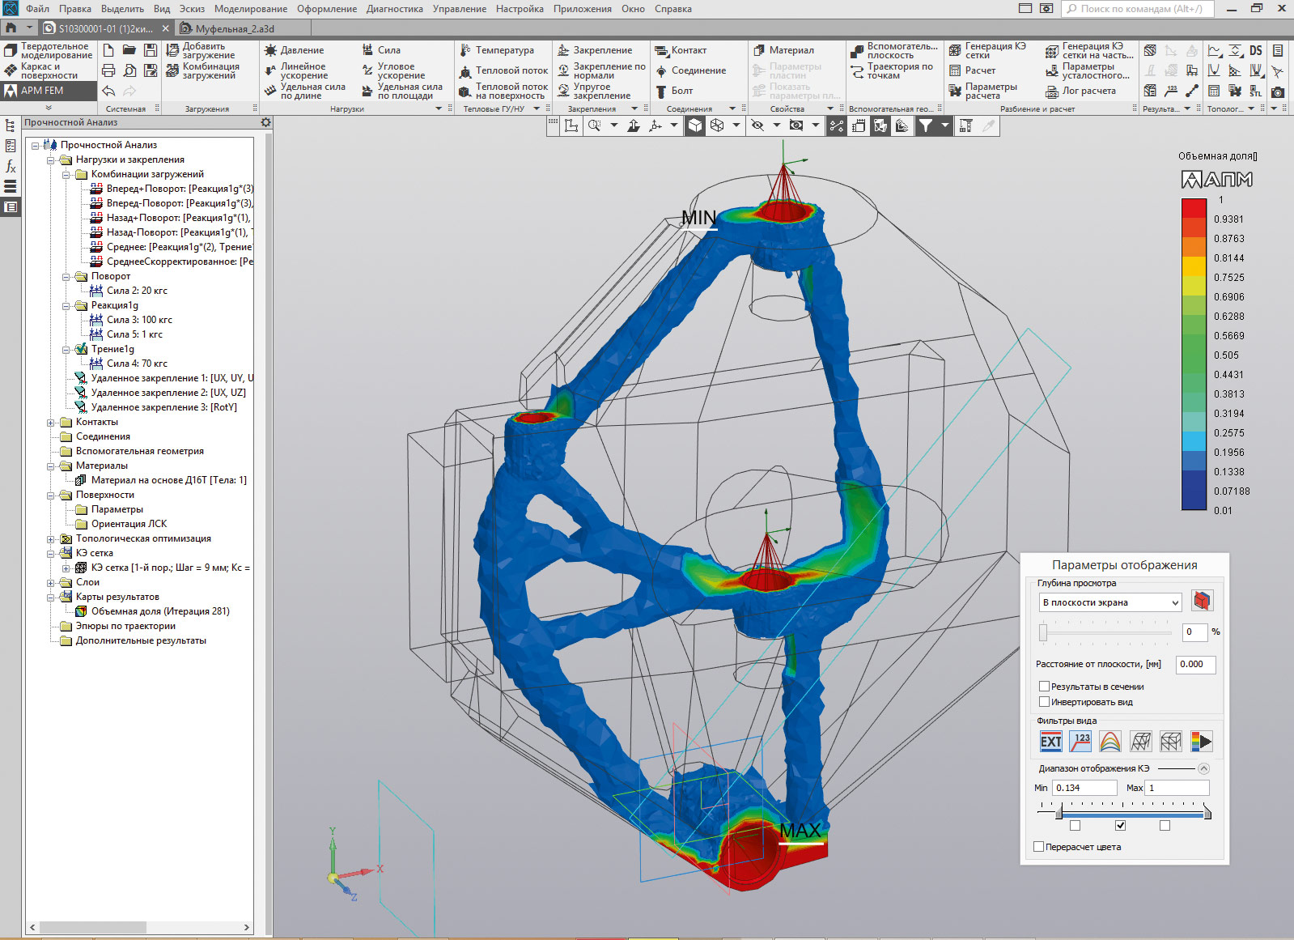Add a Закрепление constraint
Screen dimensions: 1294x940
[x=595, y=50]
